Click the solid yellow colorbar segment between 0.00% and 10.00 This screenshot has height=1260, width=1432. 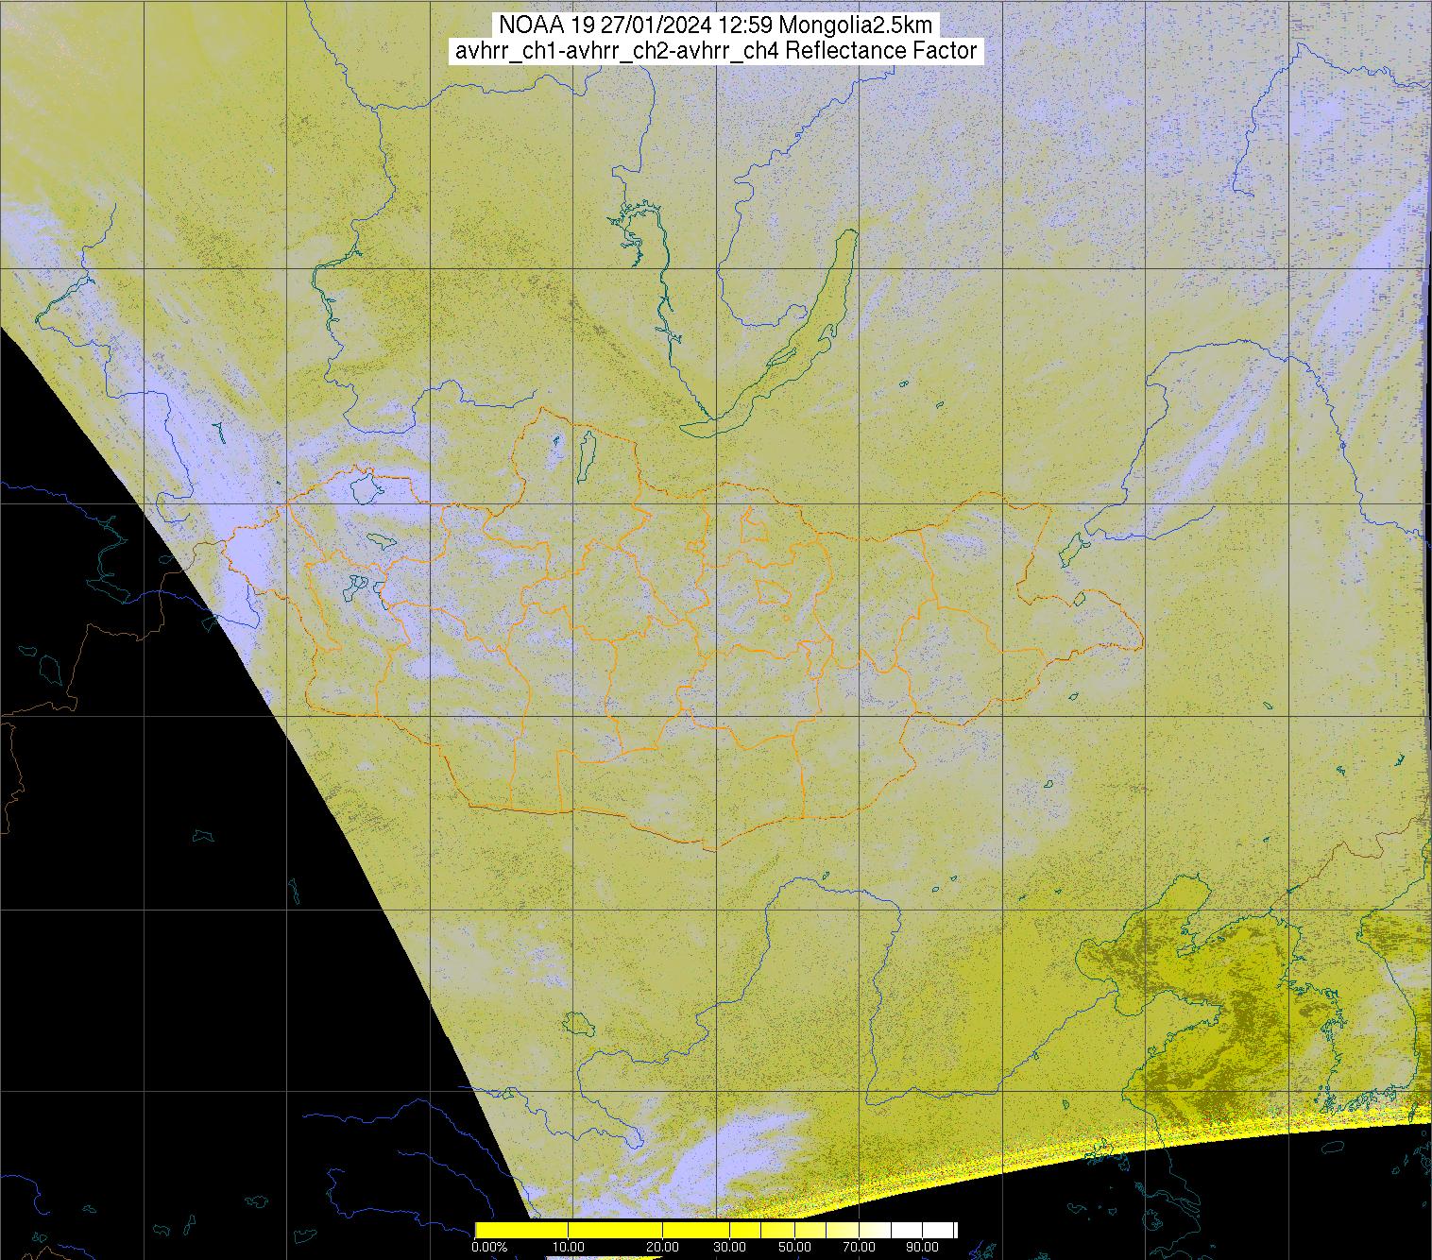click(x=520, y=1230)
